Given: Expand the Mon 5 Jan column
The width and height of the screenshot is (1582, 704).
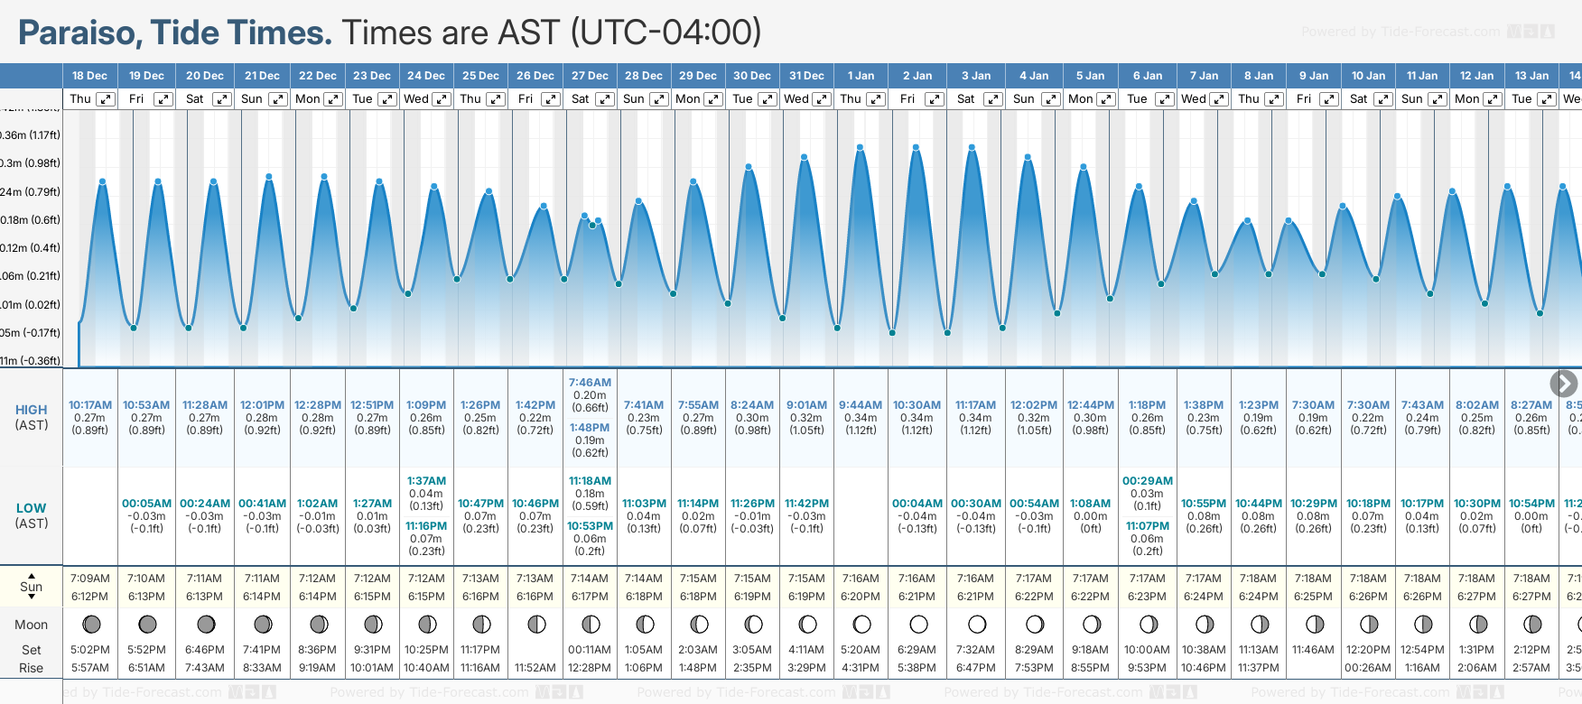Looking at the screenshot, I should pyautogui.click(x=1106, y=99).
